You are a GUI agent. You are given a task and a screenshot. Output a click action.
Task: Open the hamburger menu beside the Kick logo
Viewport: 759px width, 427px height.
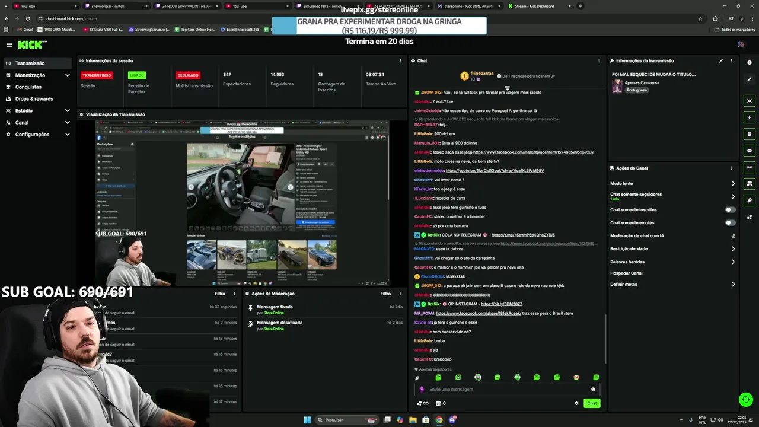pyautogui.click(x=9, y=44)
